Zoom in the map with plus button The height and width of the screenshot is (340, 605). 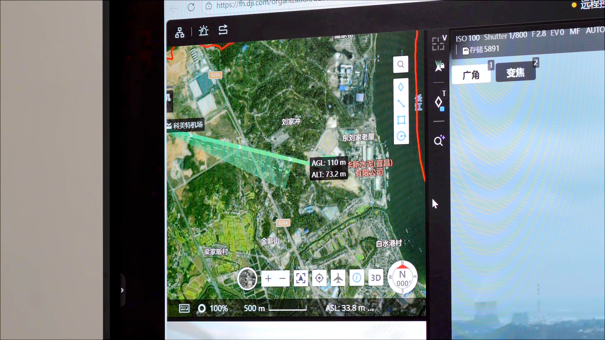(x=268, y=279)
